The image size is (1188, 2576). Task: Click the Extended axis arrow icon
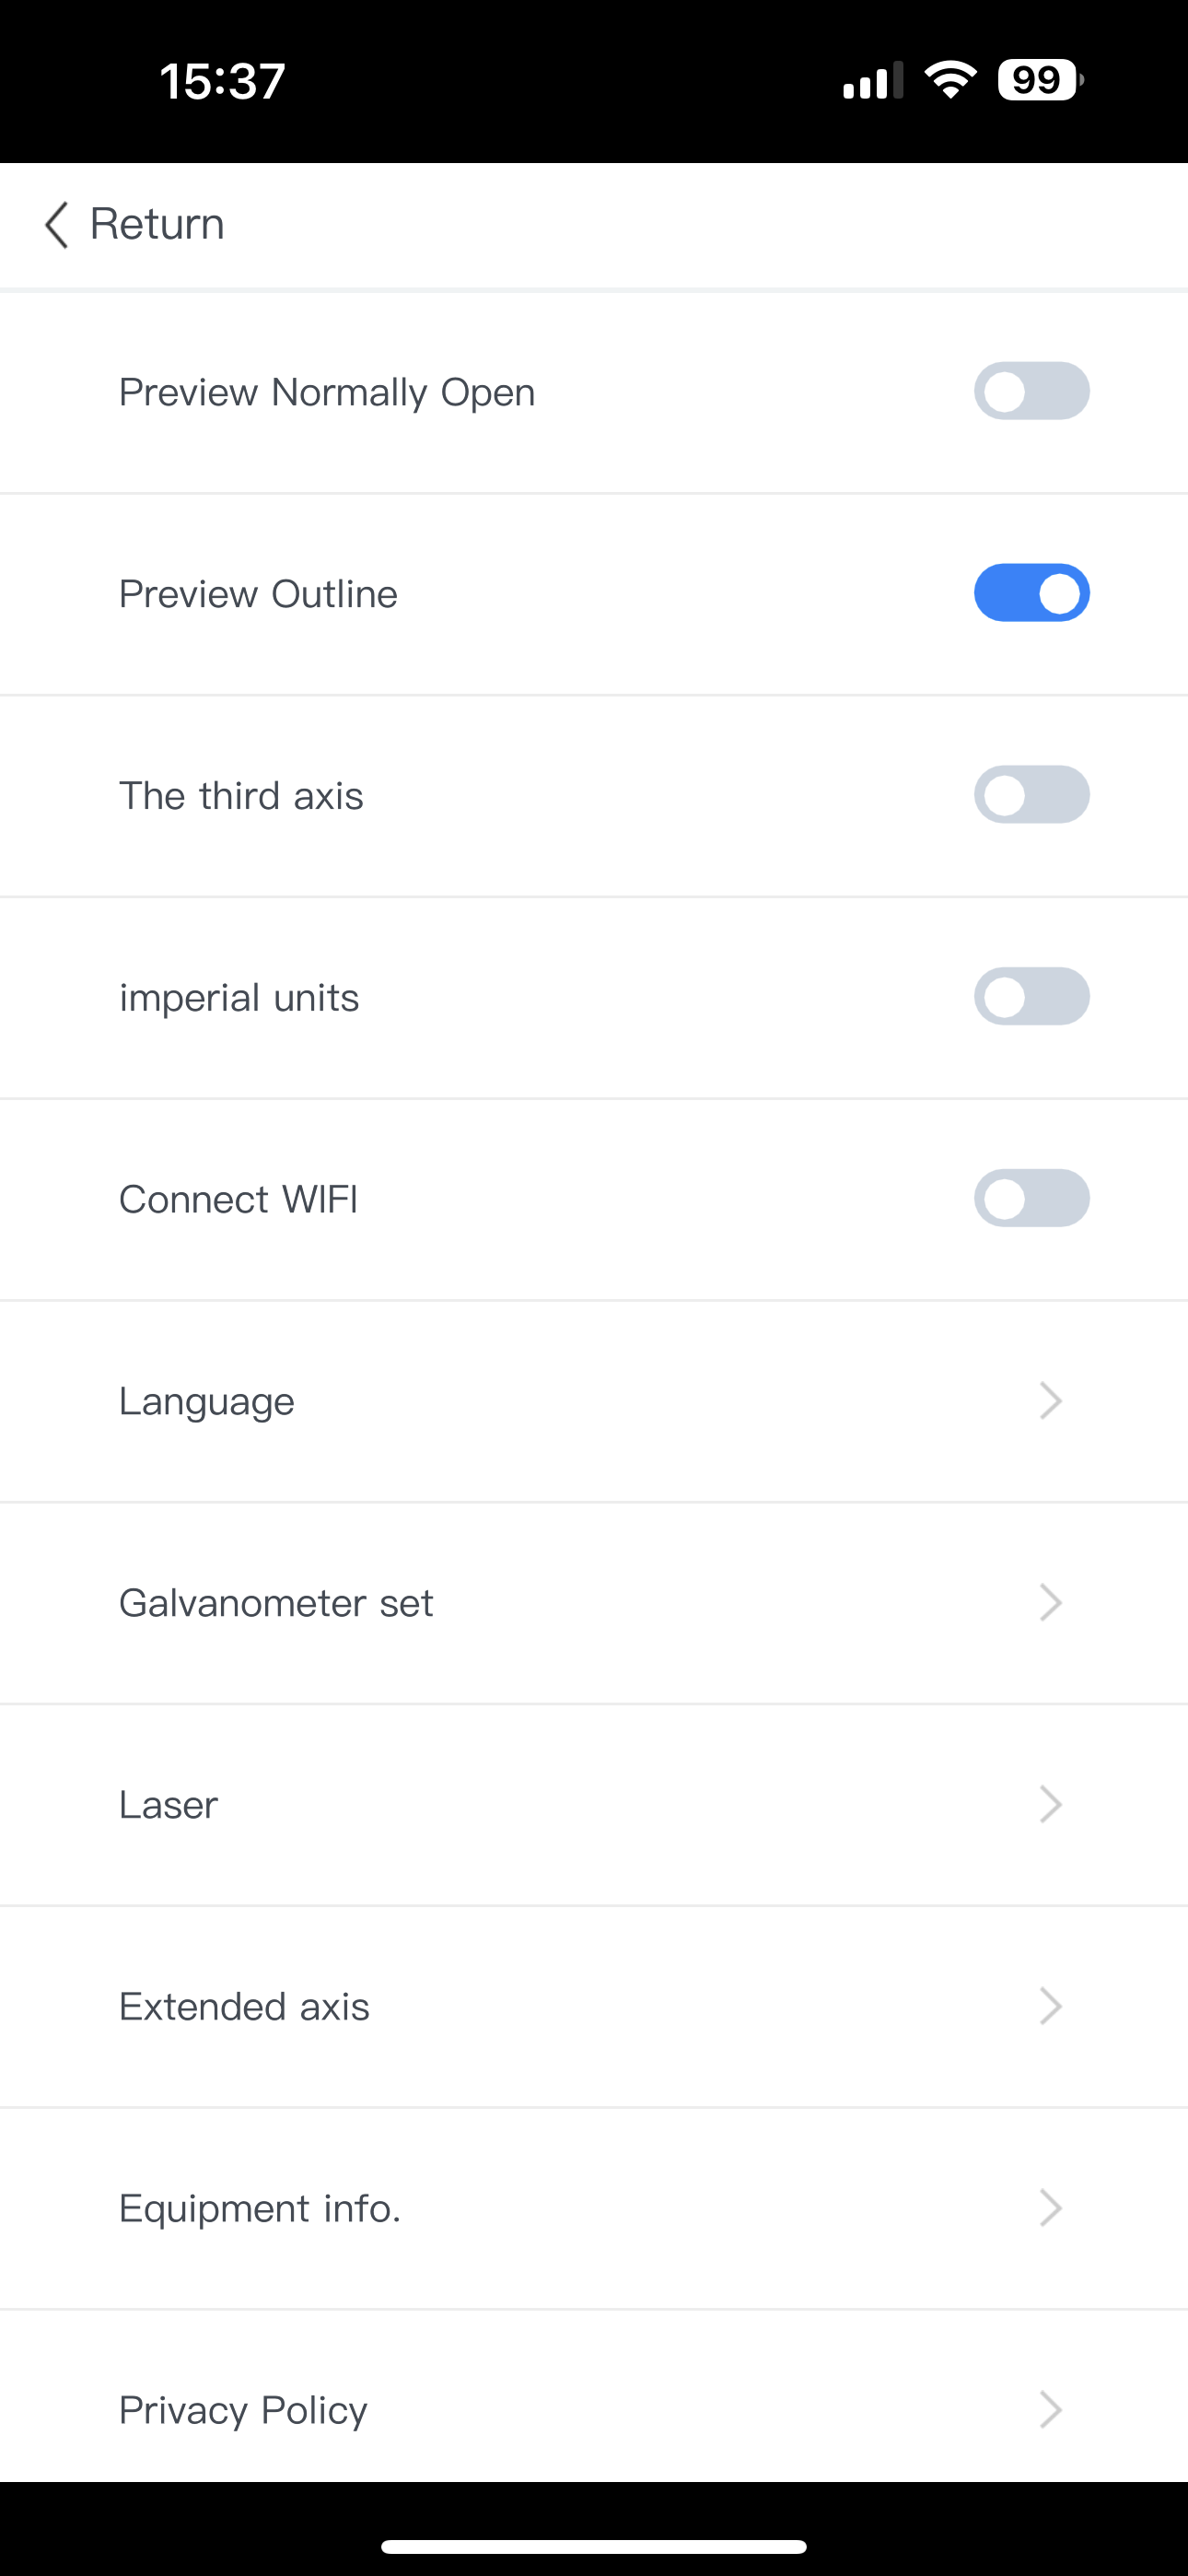(x=1050, y=2007)
